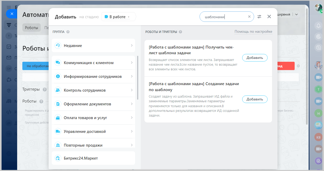Click the Recent group clock icon
Viewport: 324px width, 171px height.
pos(58,46)
